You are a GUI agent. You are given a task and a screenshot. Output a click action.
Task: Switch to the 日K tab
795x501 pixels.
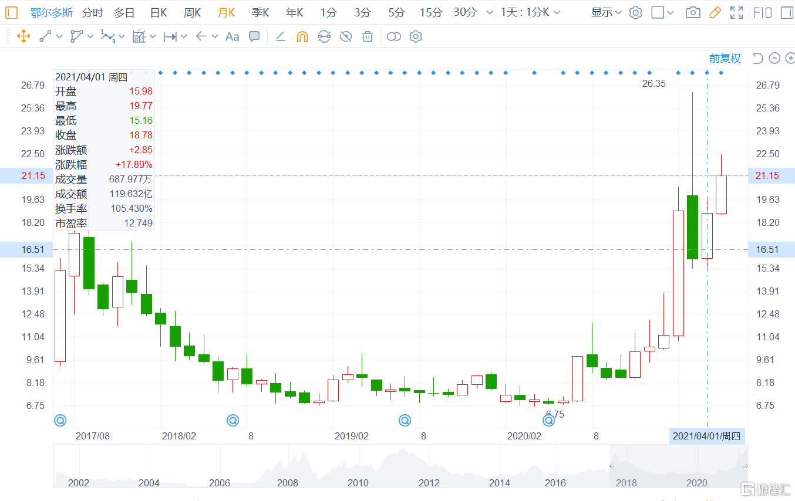[159, 12]
